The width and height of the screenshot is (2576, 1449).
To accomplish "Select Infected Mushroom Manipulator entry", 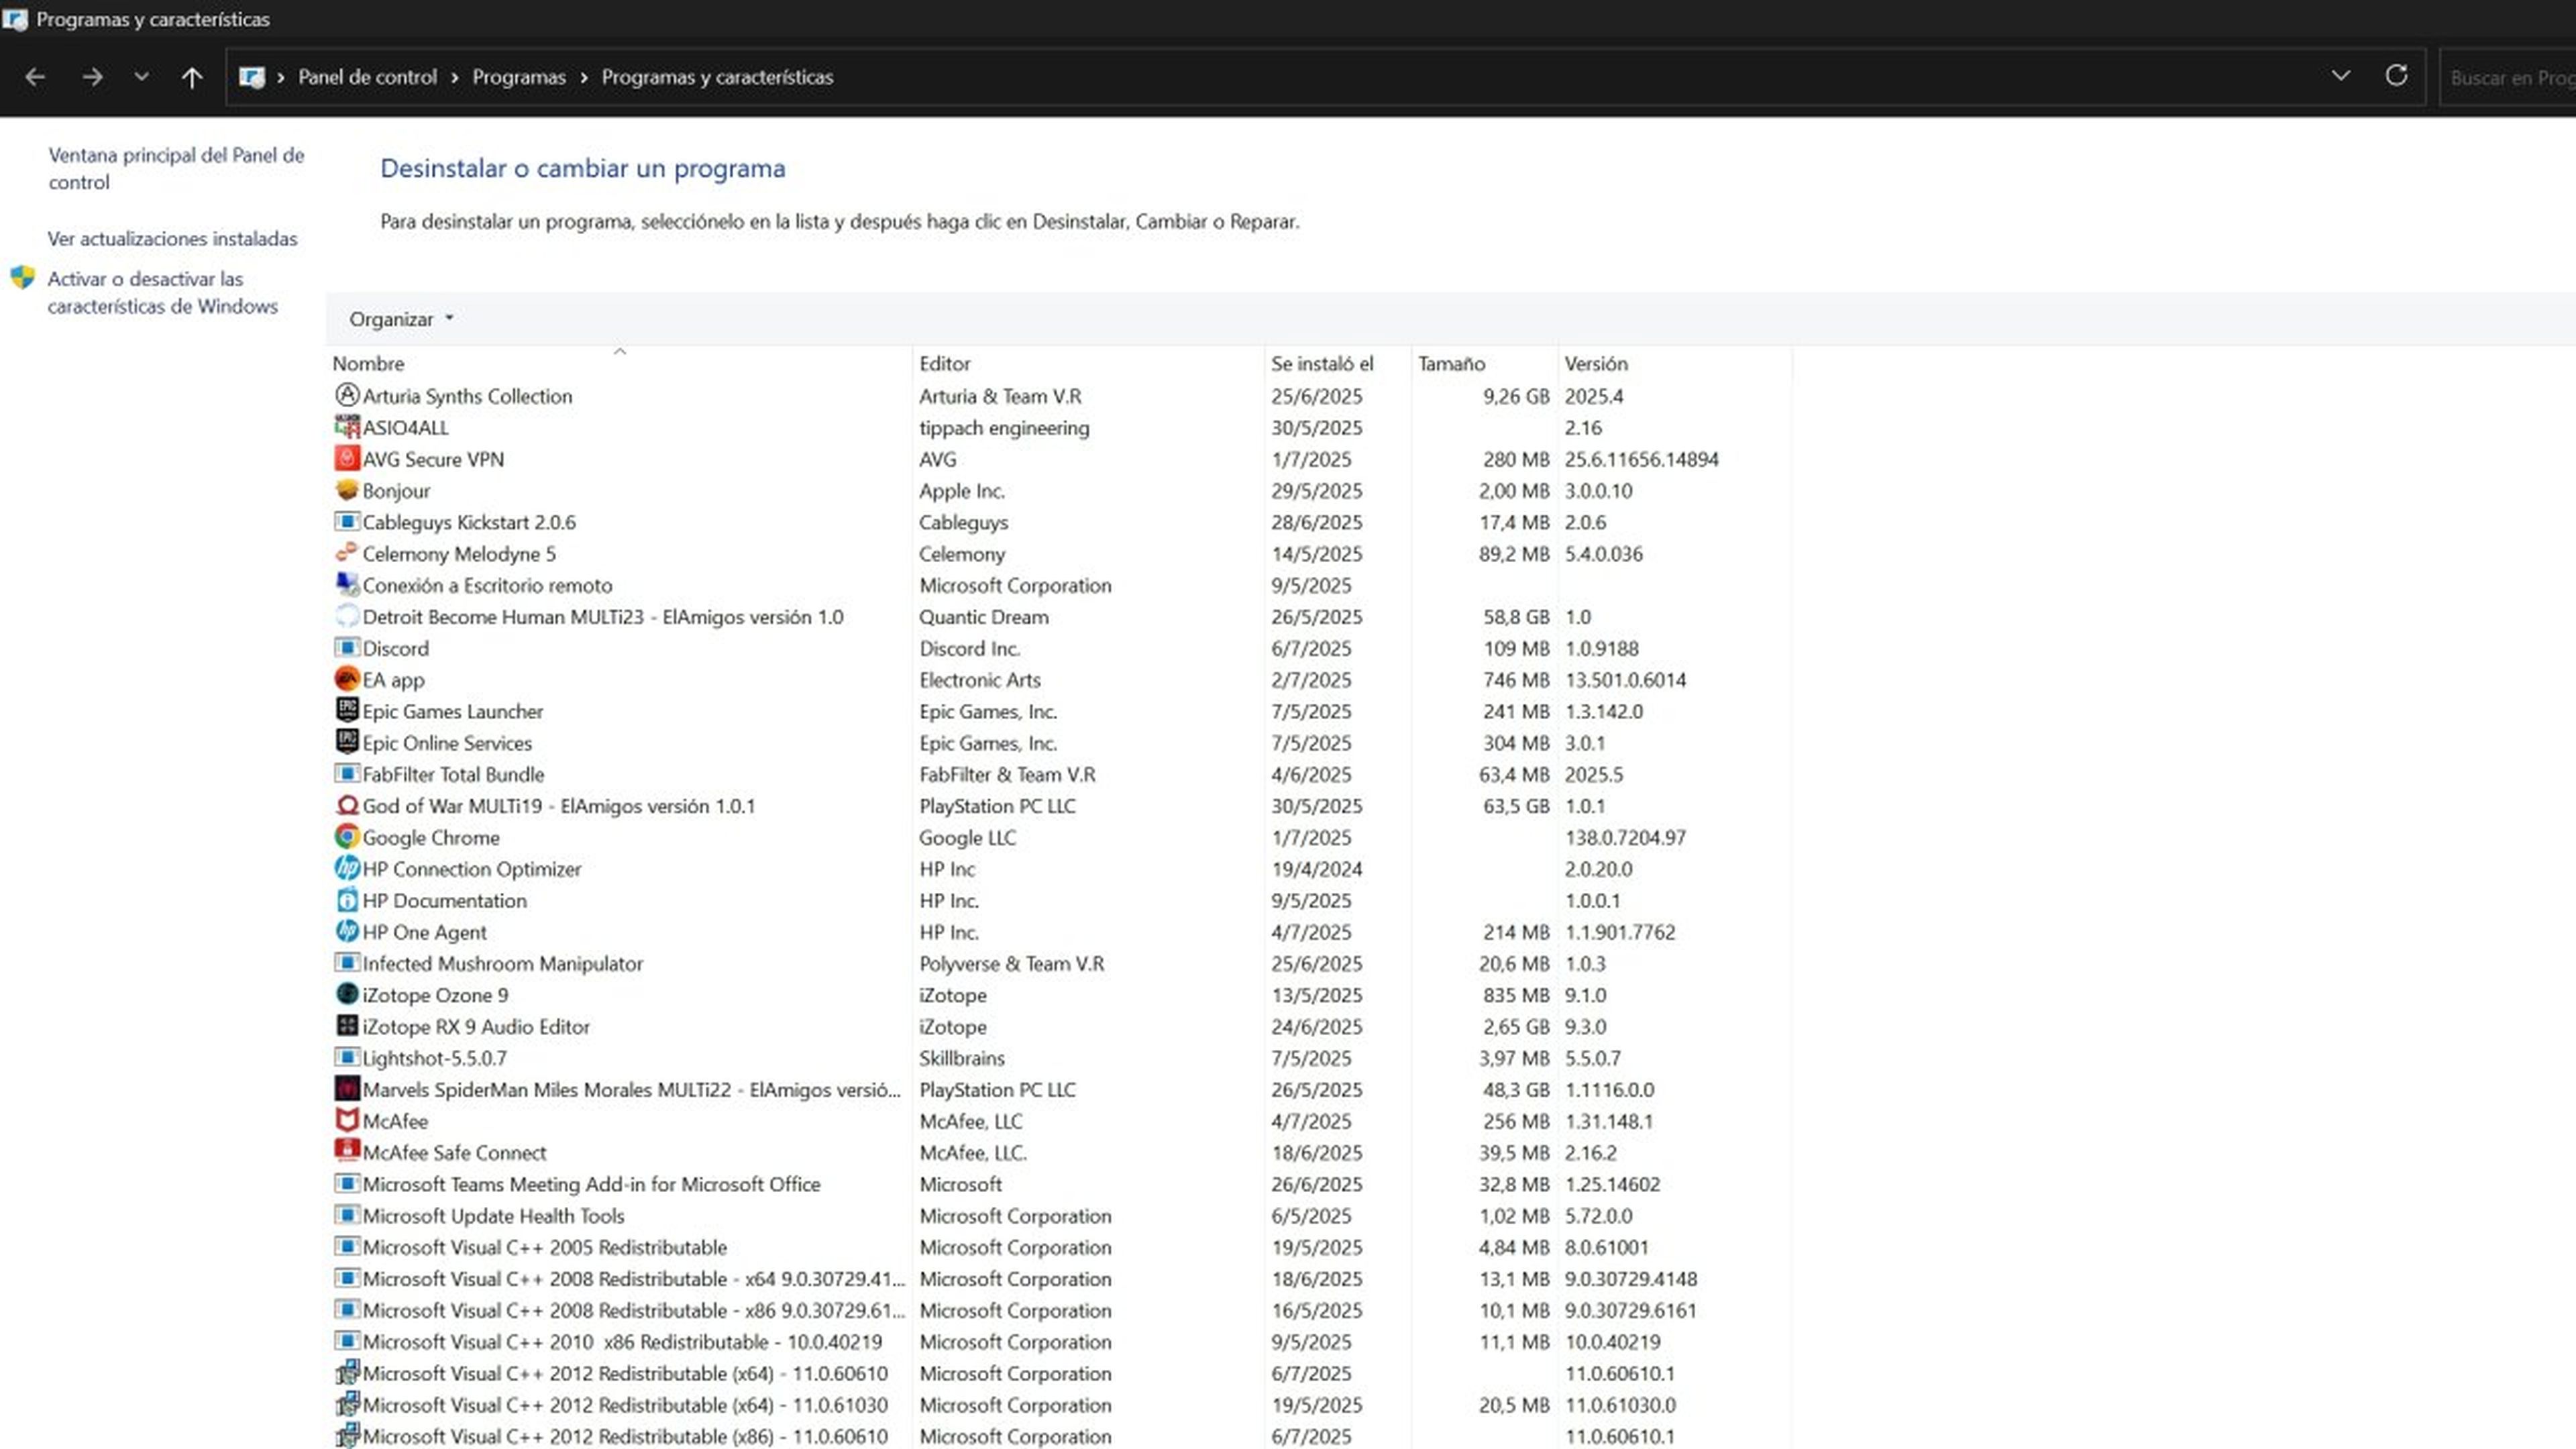I will click(1060, 963).
